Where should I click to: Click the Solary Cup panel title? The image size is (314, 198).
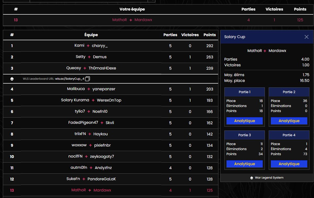click(235, 37)
